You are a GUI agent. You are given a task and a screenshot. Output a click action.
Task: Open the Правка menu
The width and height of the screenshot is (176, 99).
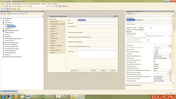coord(9,4)
